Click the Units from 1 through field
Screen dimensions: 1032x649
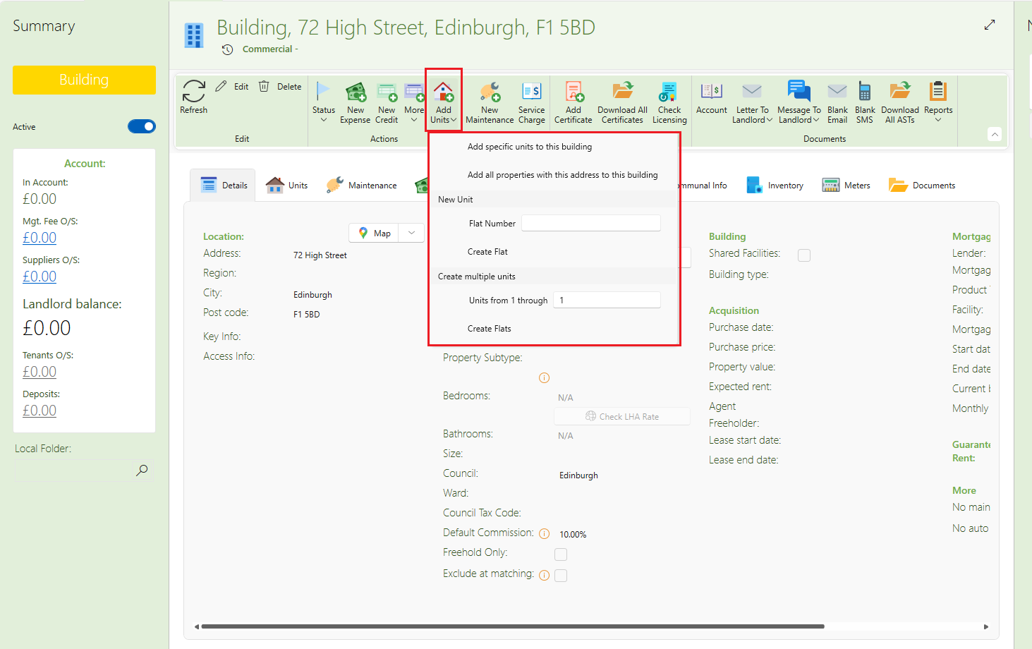(607, 300)
